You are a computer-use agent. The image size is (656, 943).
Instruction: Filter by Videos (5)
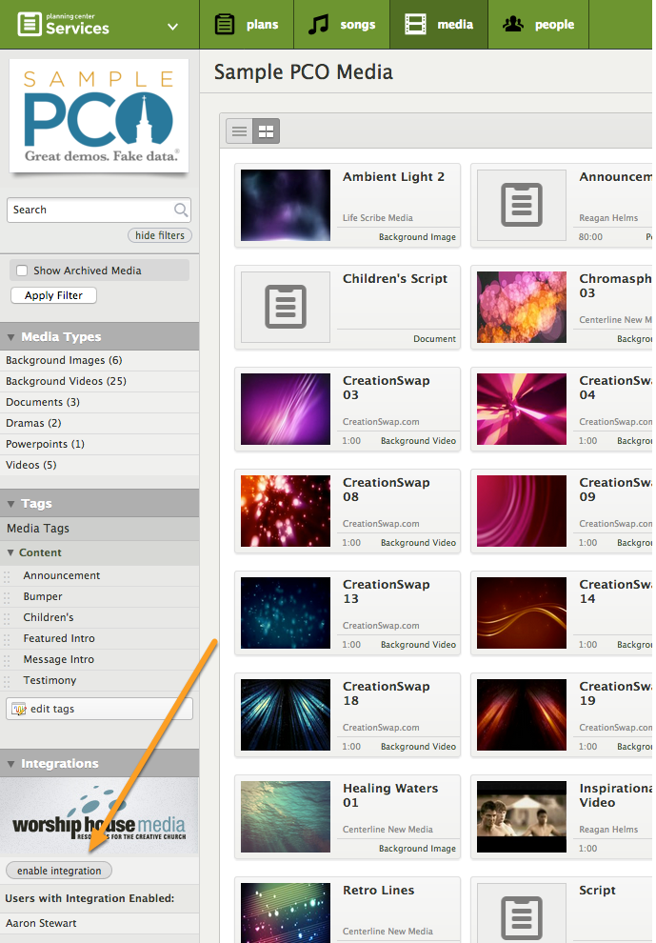point(31,465)
